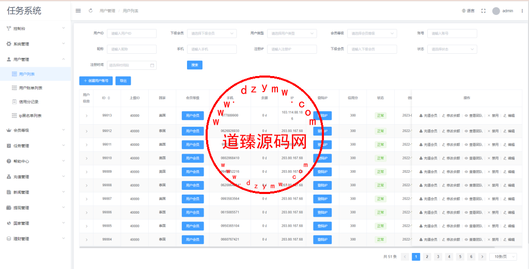
Task: Click 禁用 for user 99012
Action: coord(493,131)
